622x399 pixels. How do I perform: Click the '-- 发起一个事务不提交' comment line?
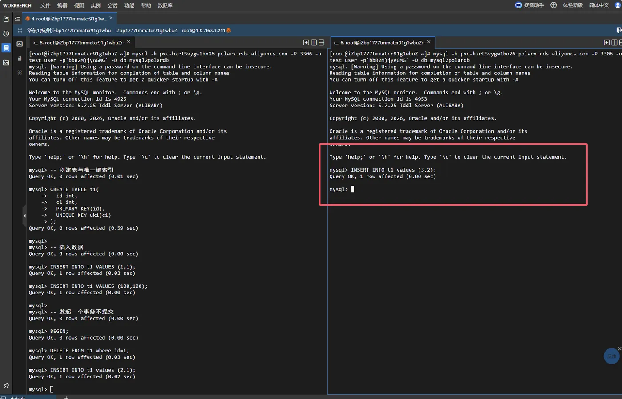[x=82, y=312]
